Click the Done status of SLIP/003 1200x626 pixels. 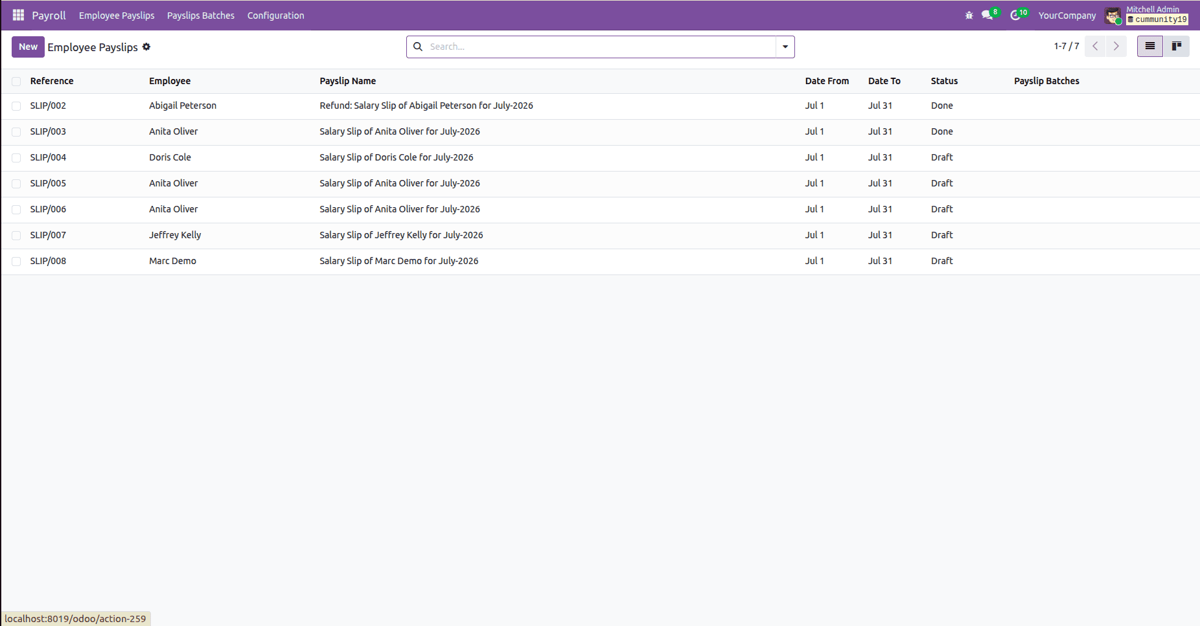(x=942, y=131)
